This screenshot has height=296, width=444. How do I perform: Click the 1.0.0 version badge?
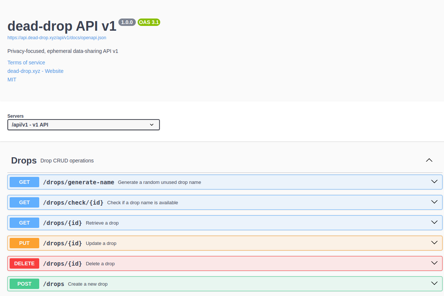point(127,22)
